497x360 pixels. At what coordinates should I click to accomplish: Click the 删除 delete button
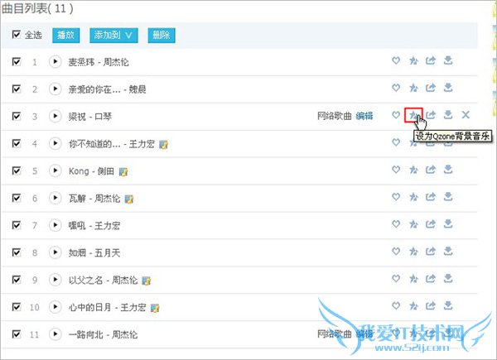tap(162, 35)
